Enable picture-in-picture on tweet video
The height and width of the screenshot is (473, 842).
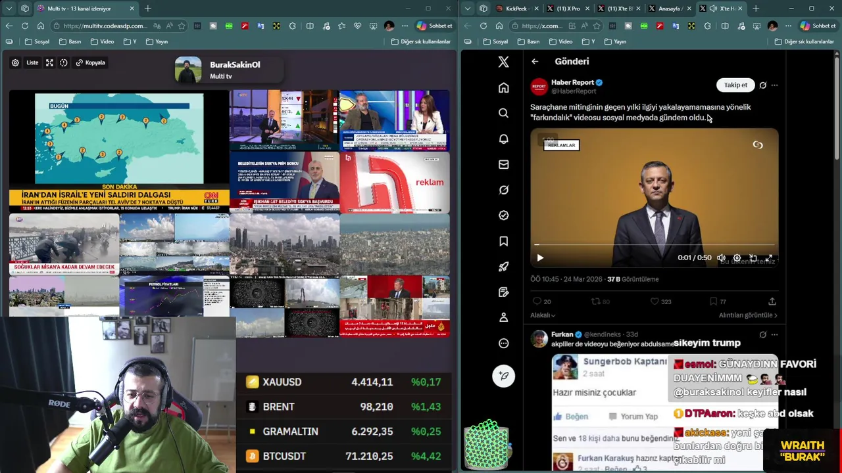pos(753,258)
